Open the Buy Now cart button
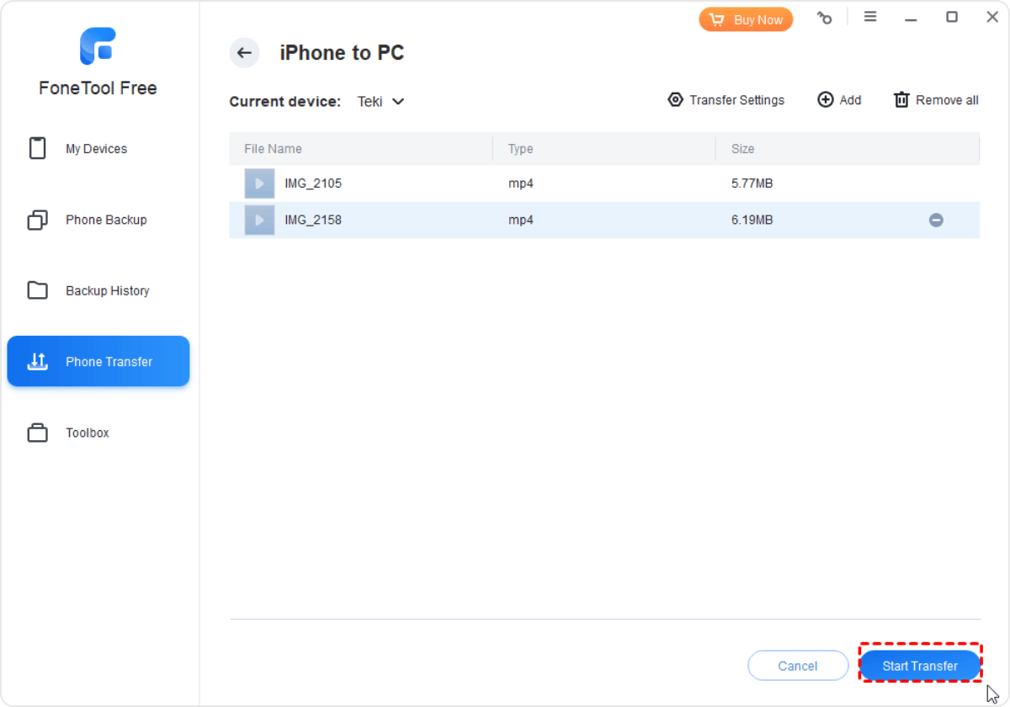The image size is (1010, 707). [x=746, y=19]
